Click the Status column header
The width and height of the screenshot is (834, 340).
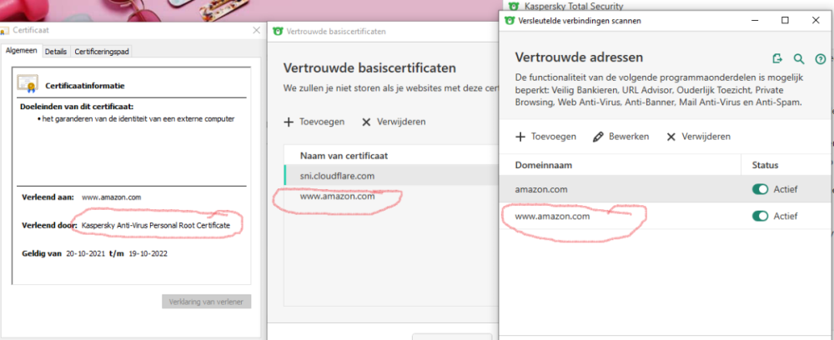coord(765,165)
